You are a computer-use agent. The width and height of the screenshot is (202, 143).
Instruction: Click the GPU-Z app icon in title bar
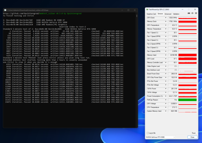click(x=147, y=9)
